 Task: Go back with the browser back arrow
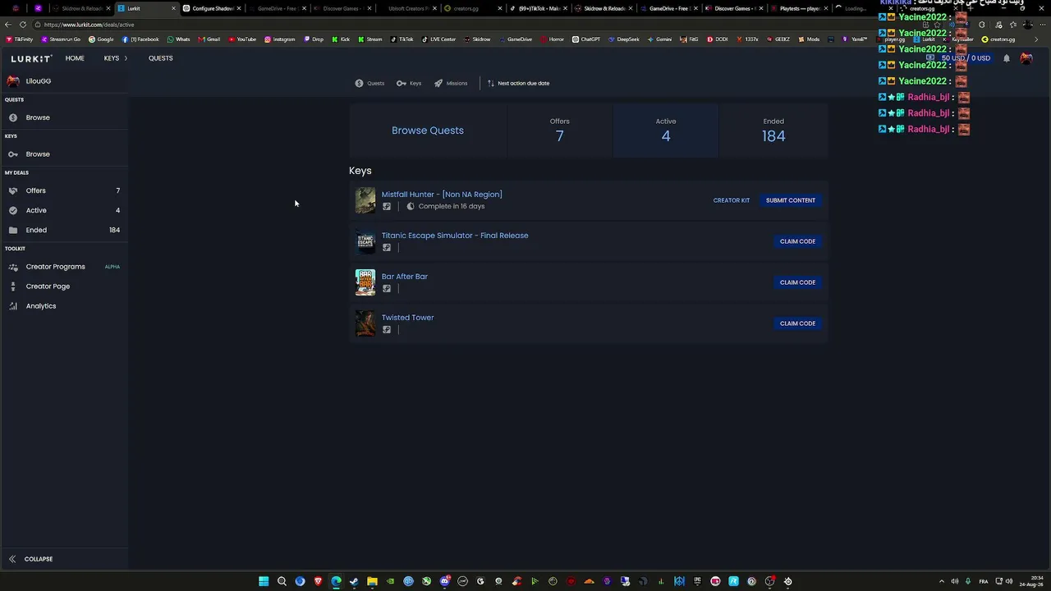pos(8,25)
